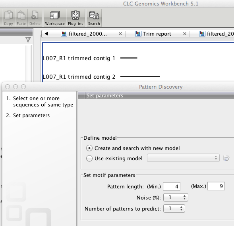Close the filtered_2000... tab

click(120, 34)
